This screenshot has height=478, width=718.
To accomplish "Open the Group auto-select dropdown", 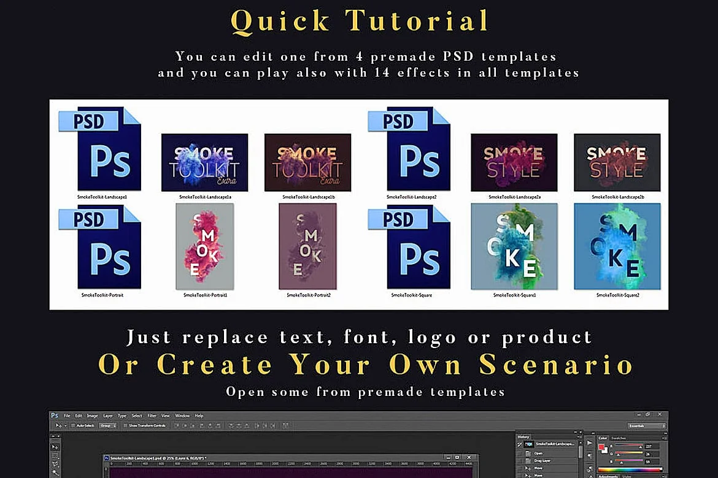I will (x=107, y=425).
